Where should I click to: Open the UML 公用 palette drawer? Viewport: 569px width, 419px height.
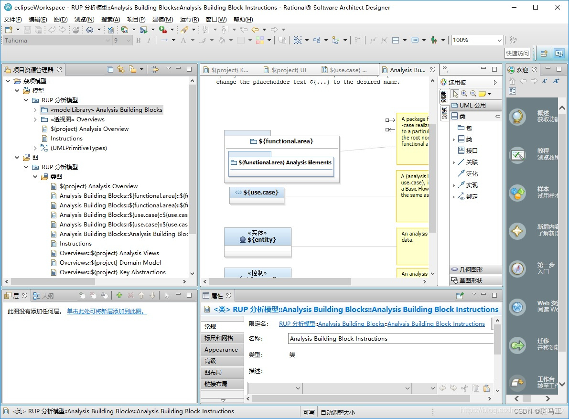pyautogui.click(x=476, y=105)
